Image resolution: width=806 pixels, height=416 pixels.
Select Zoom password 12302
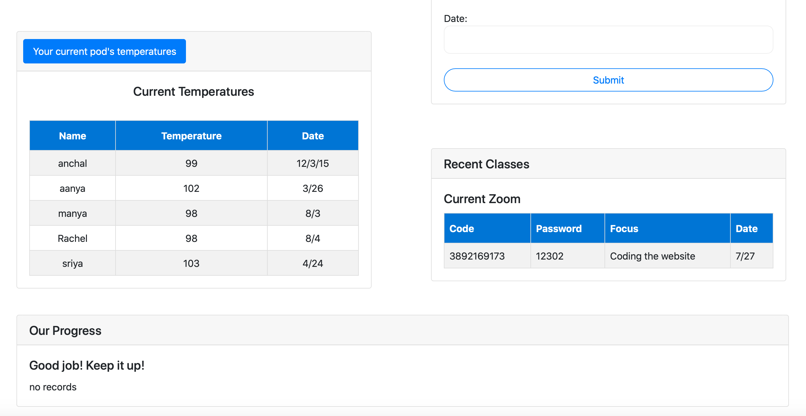point(549,256)
